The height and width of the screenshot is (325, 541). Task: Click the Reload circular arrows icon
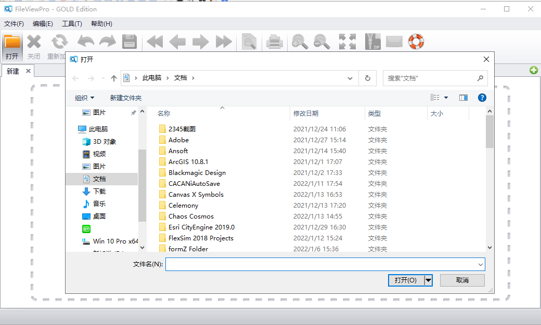59,42
